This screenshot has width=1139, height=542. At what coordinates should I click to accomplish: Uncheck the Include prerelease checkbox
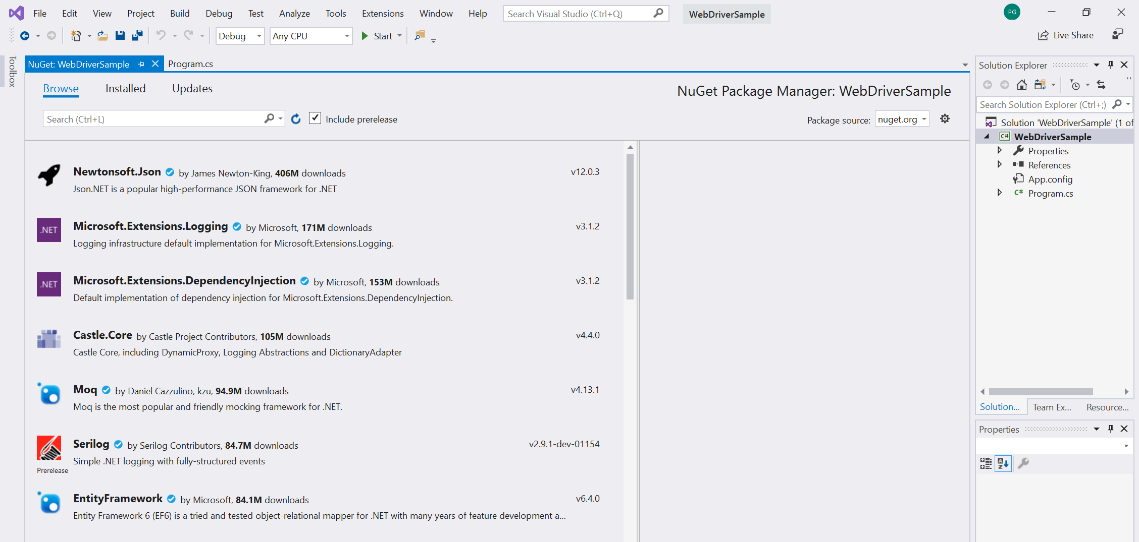[x=315, y=118]
